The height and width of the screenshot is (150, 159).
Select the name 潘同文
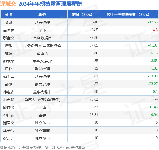pyautogui.click(x=9, y=123)
